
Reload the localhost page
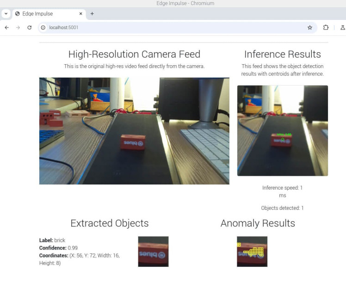click(x=29, y=28)
